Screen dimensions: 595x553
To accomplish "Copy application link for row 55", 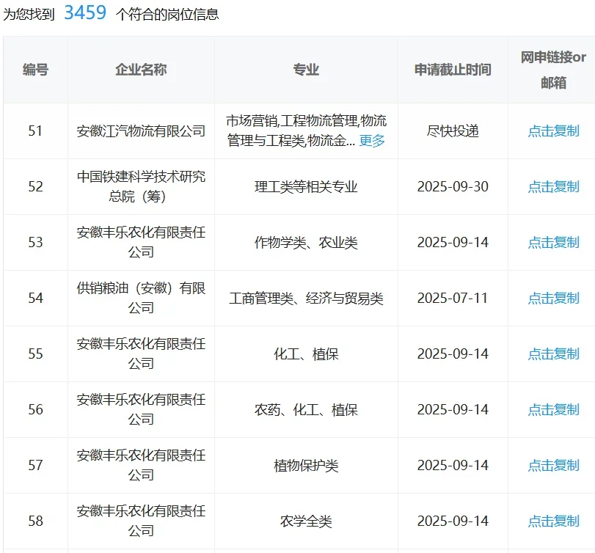I will pyautogui.click(x=553, y=354).
